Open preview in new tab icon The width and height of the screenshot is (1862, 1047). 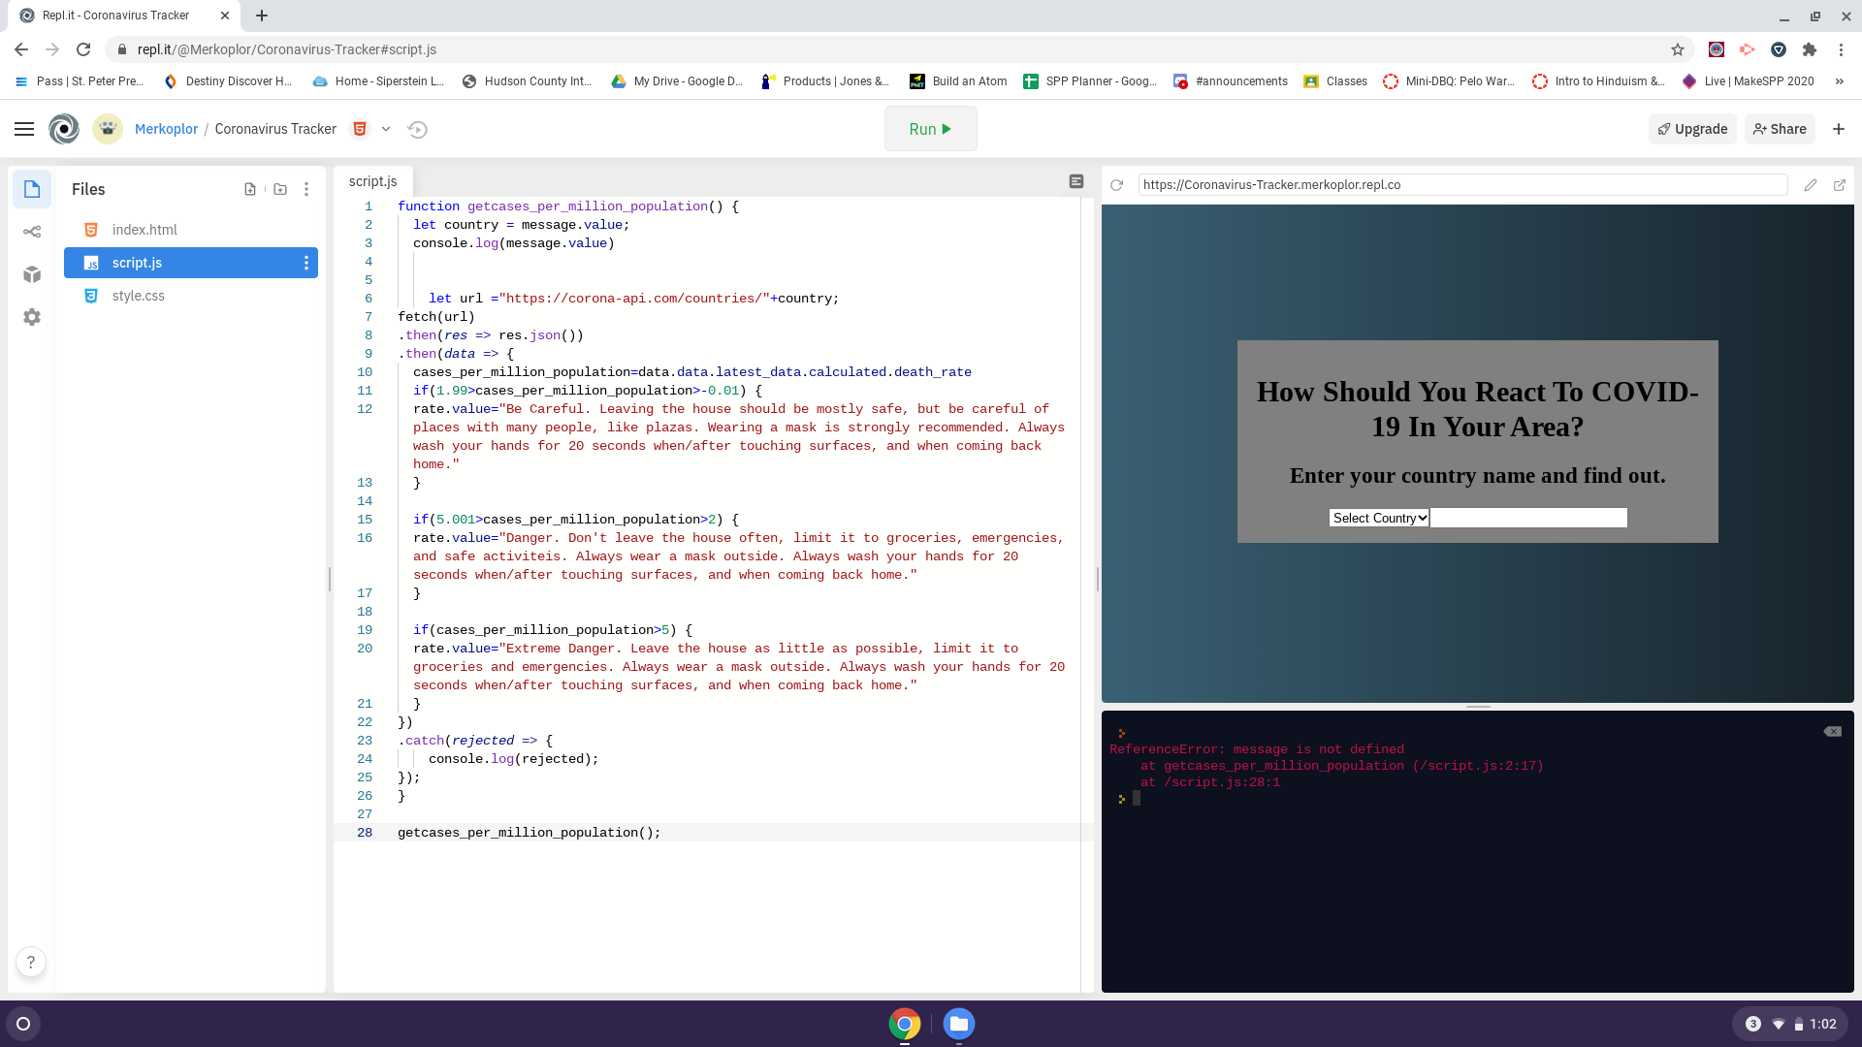pos(1839,185)
